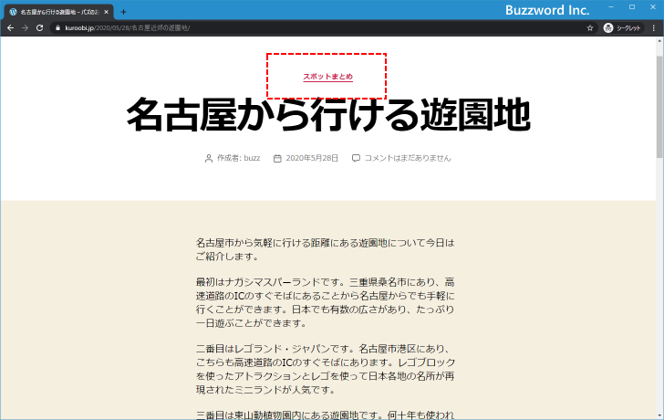Open the スポットまとめ category link

pos(327,77)
